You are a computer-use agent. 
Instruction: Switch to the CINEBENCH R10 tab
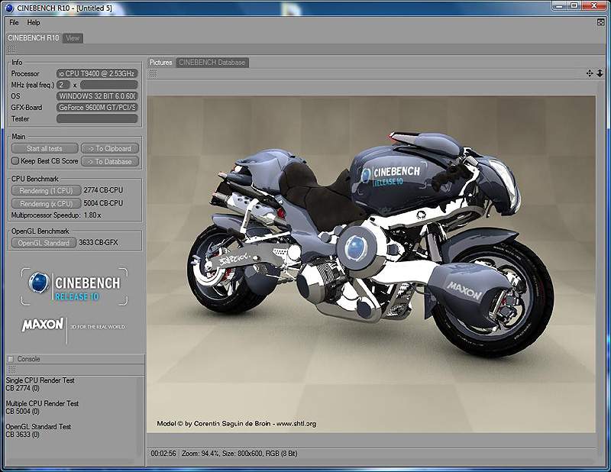tap(34, 38)
